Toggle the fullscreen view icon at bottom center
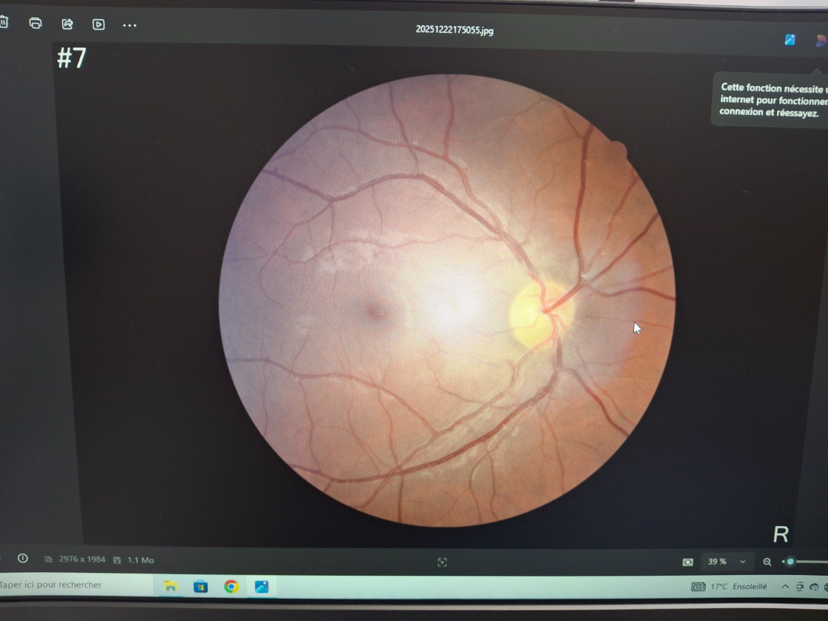 [442, 562]
